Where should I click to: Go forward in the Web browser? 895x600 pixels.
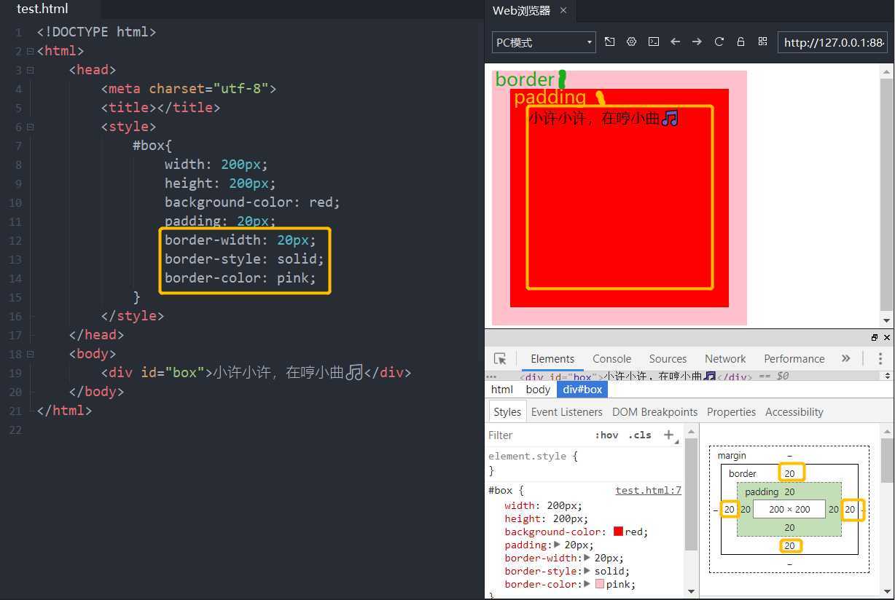(697, 42)
